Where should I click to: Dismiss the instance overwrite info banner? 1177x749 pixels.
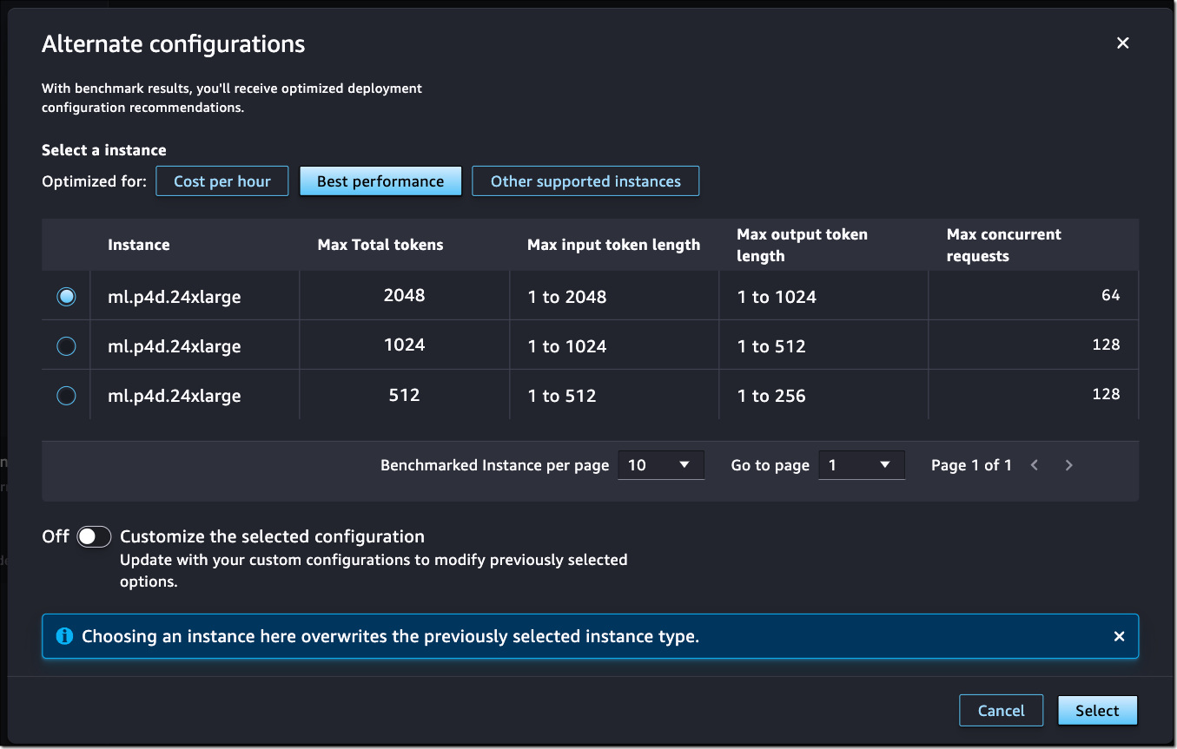click(1119, 636)
